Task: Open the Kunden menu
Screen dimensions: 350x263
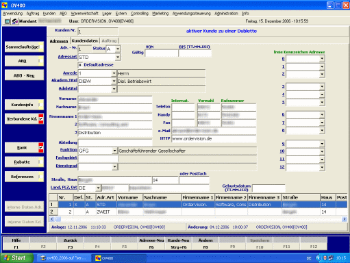Action: [49, 14]
